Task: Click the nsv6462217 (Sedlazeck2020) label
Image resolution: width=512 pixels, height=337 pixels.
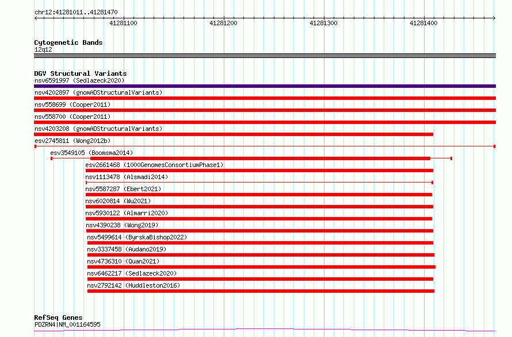Action: (132, 273)
